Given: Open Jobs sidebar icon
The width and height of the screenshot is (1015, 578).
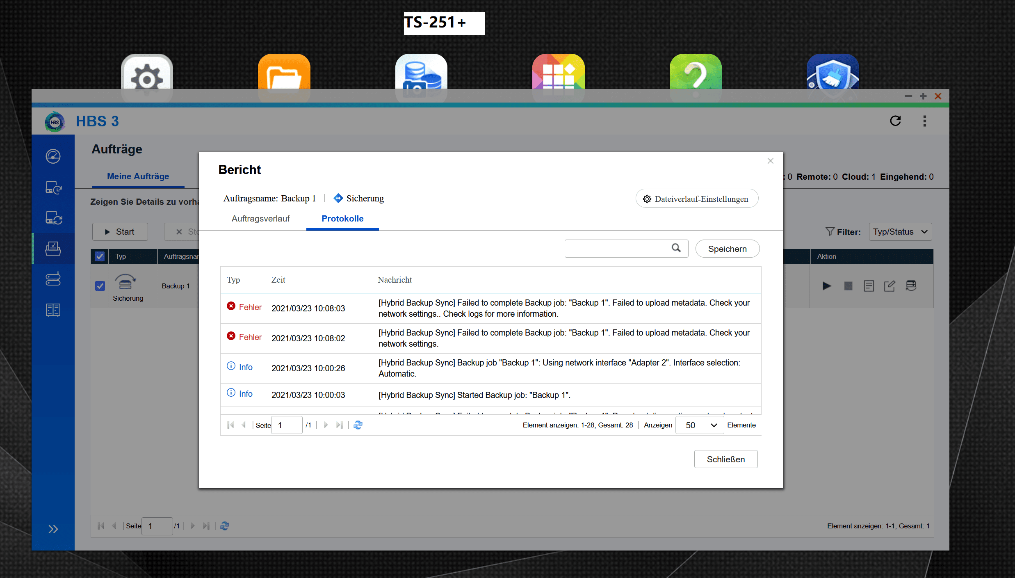Looking at the screenshot, I should click(x=53, y=248).
